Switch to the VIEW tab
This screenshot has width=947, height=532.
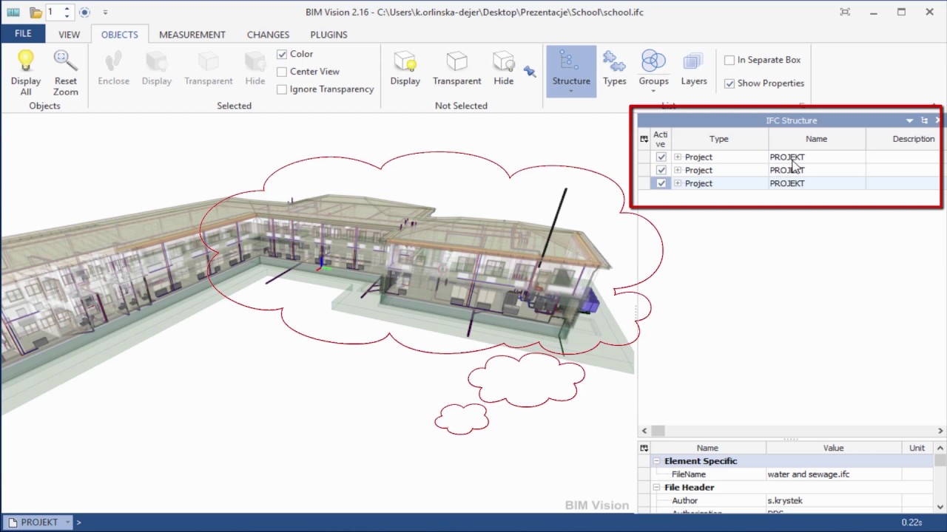point(69,35)
